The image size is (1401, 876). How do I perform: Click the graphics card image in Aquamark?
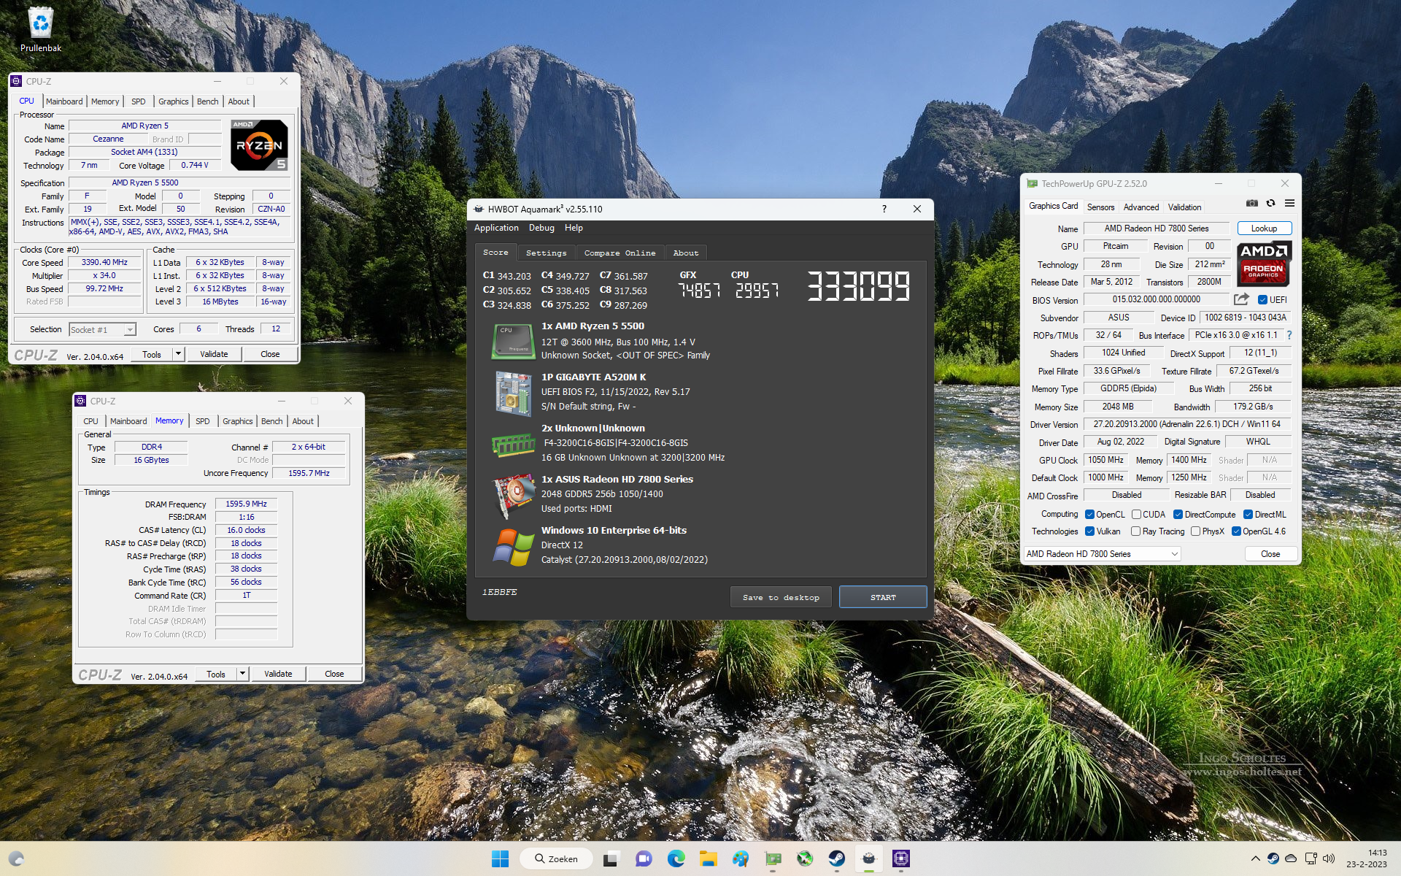click(513, 496)
